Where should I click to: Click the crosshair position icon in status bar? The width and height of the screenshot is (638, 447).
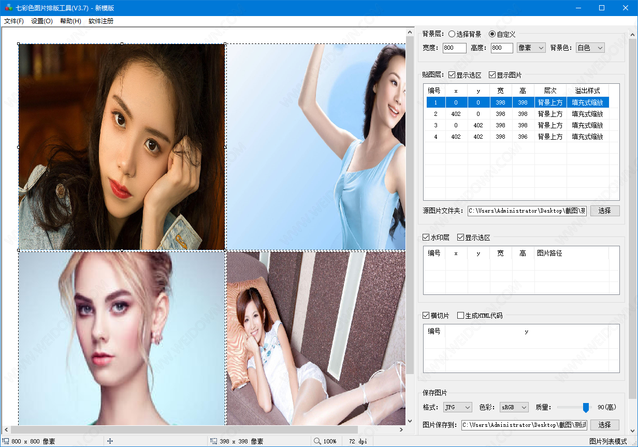point(110,441)
